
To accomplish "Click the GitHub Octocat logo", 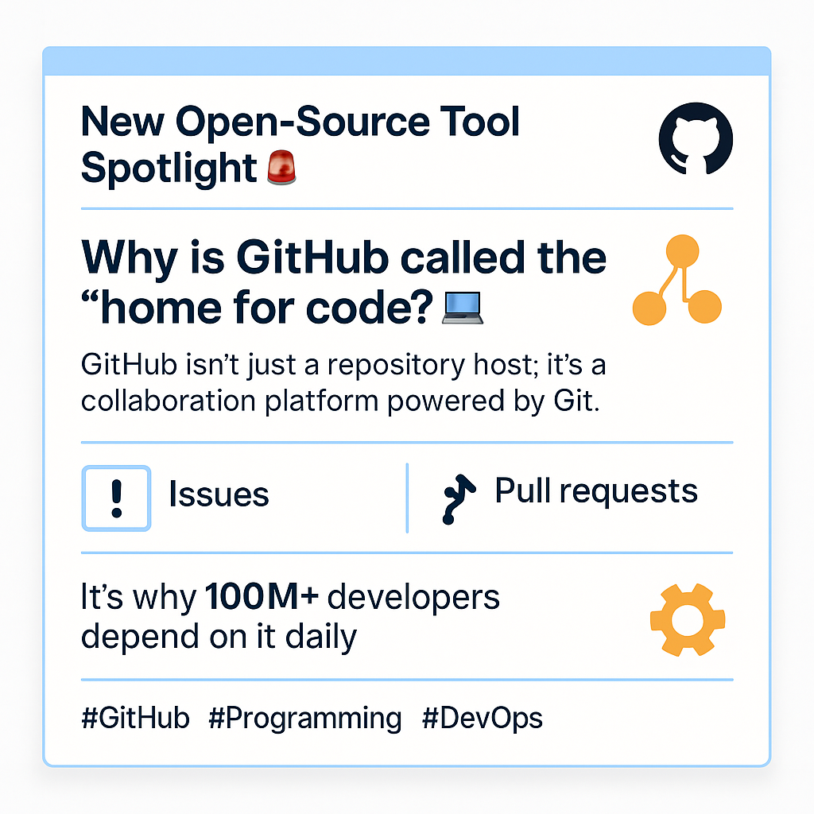I will pyautogui.click(x=696, y=138).
